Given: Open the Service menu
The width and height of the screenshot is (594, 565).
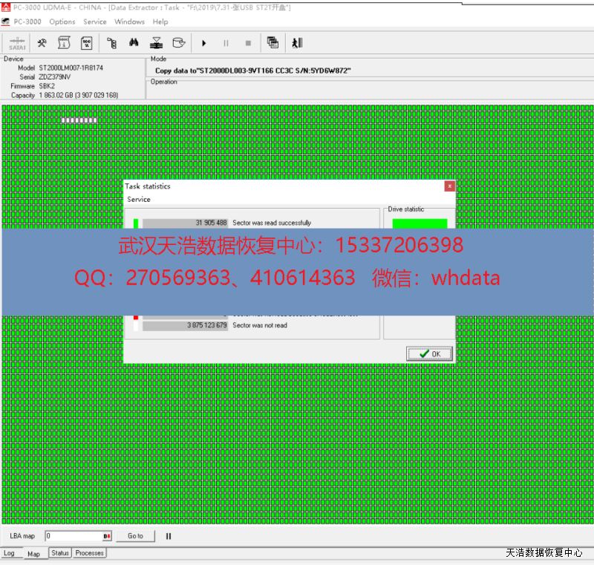Looking at the screenshot, I should (95, 22).
